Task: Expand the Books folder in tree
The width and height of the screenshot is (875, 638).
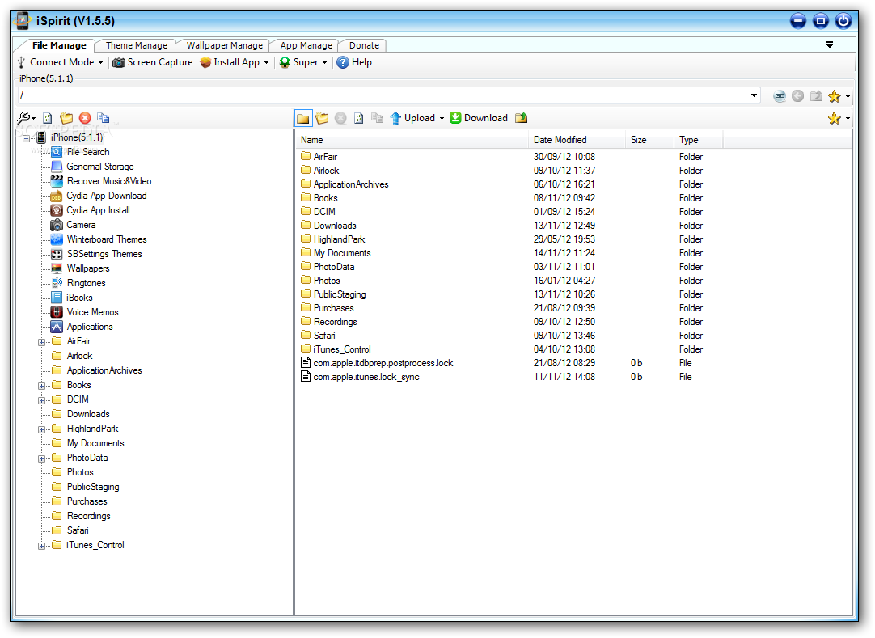Action: [x=41, y=386]
